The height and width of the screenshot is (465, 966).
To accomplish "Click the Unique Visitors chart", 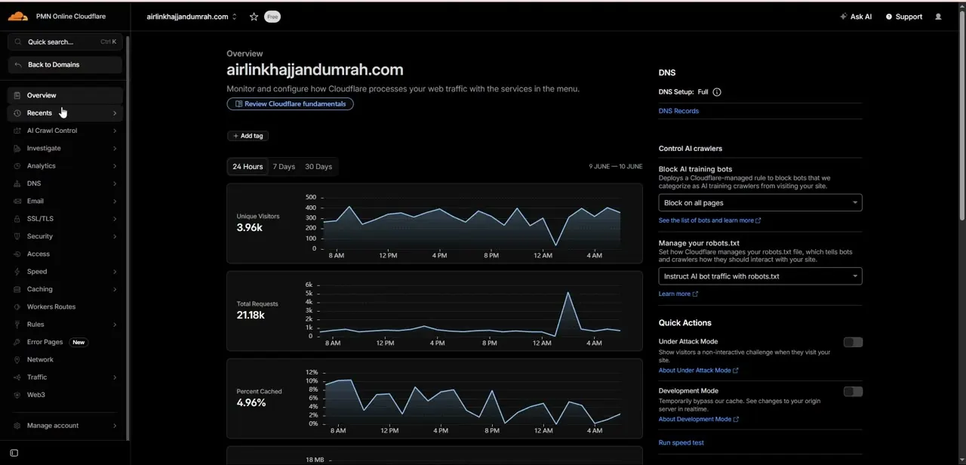I will pos(435,223).
